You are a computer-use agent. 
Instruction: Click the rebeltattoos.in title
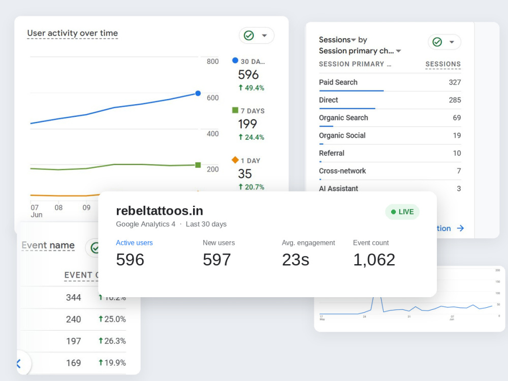tap(160, 211)
